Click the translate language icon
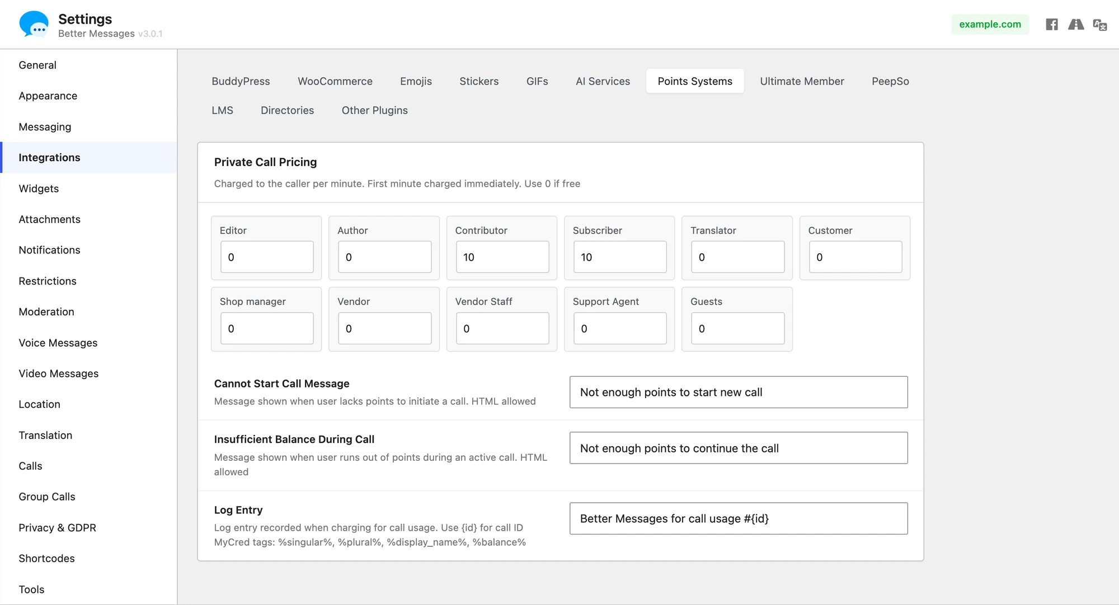Screen dimensions: 1119x605 pos(1100,25)
